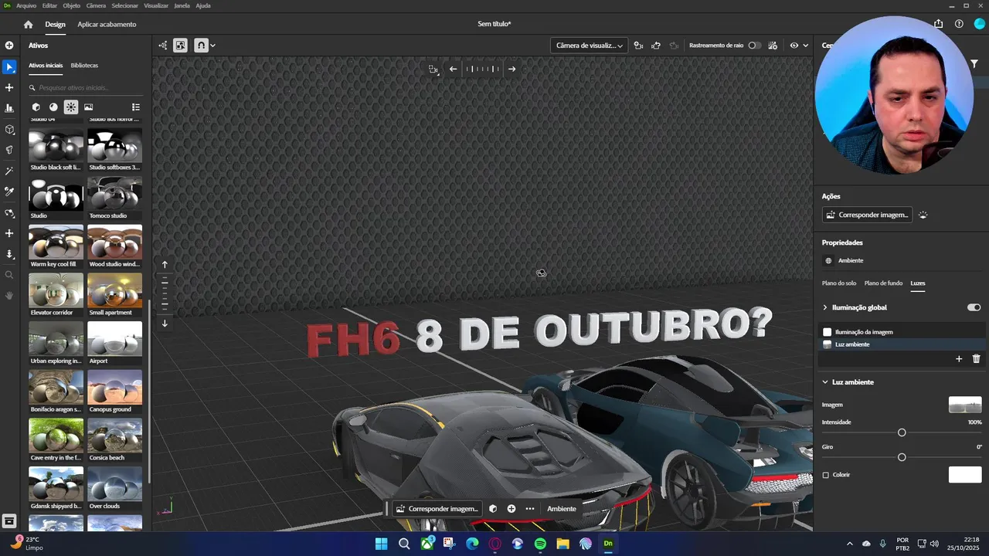
Task: Click the Add and import content plus icon
Action: [x=9, y=46]
